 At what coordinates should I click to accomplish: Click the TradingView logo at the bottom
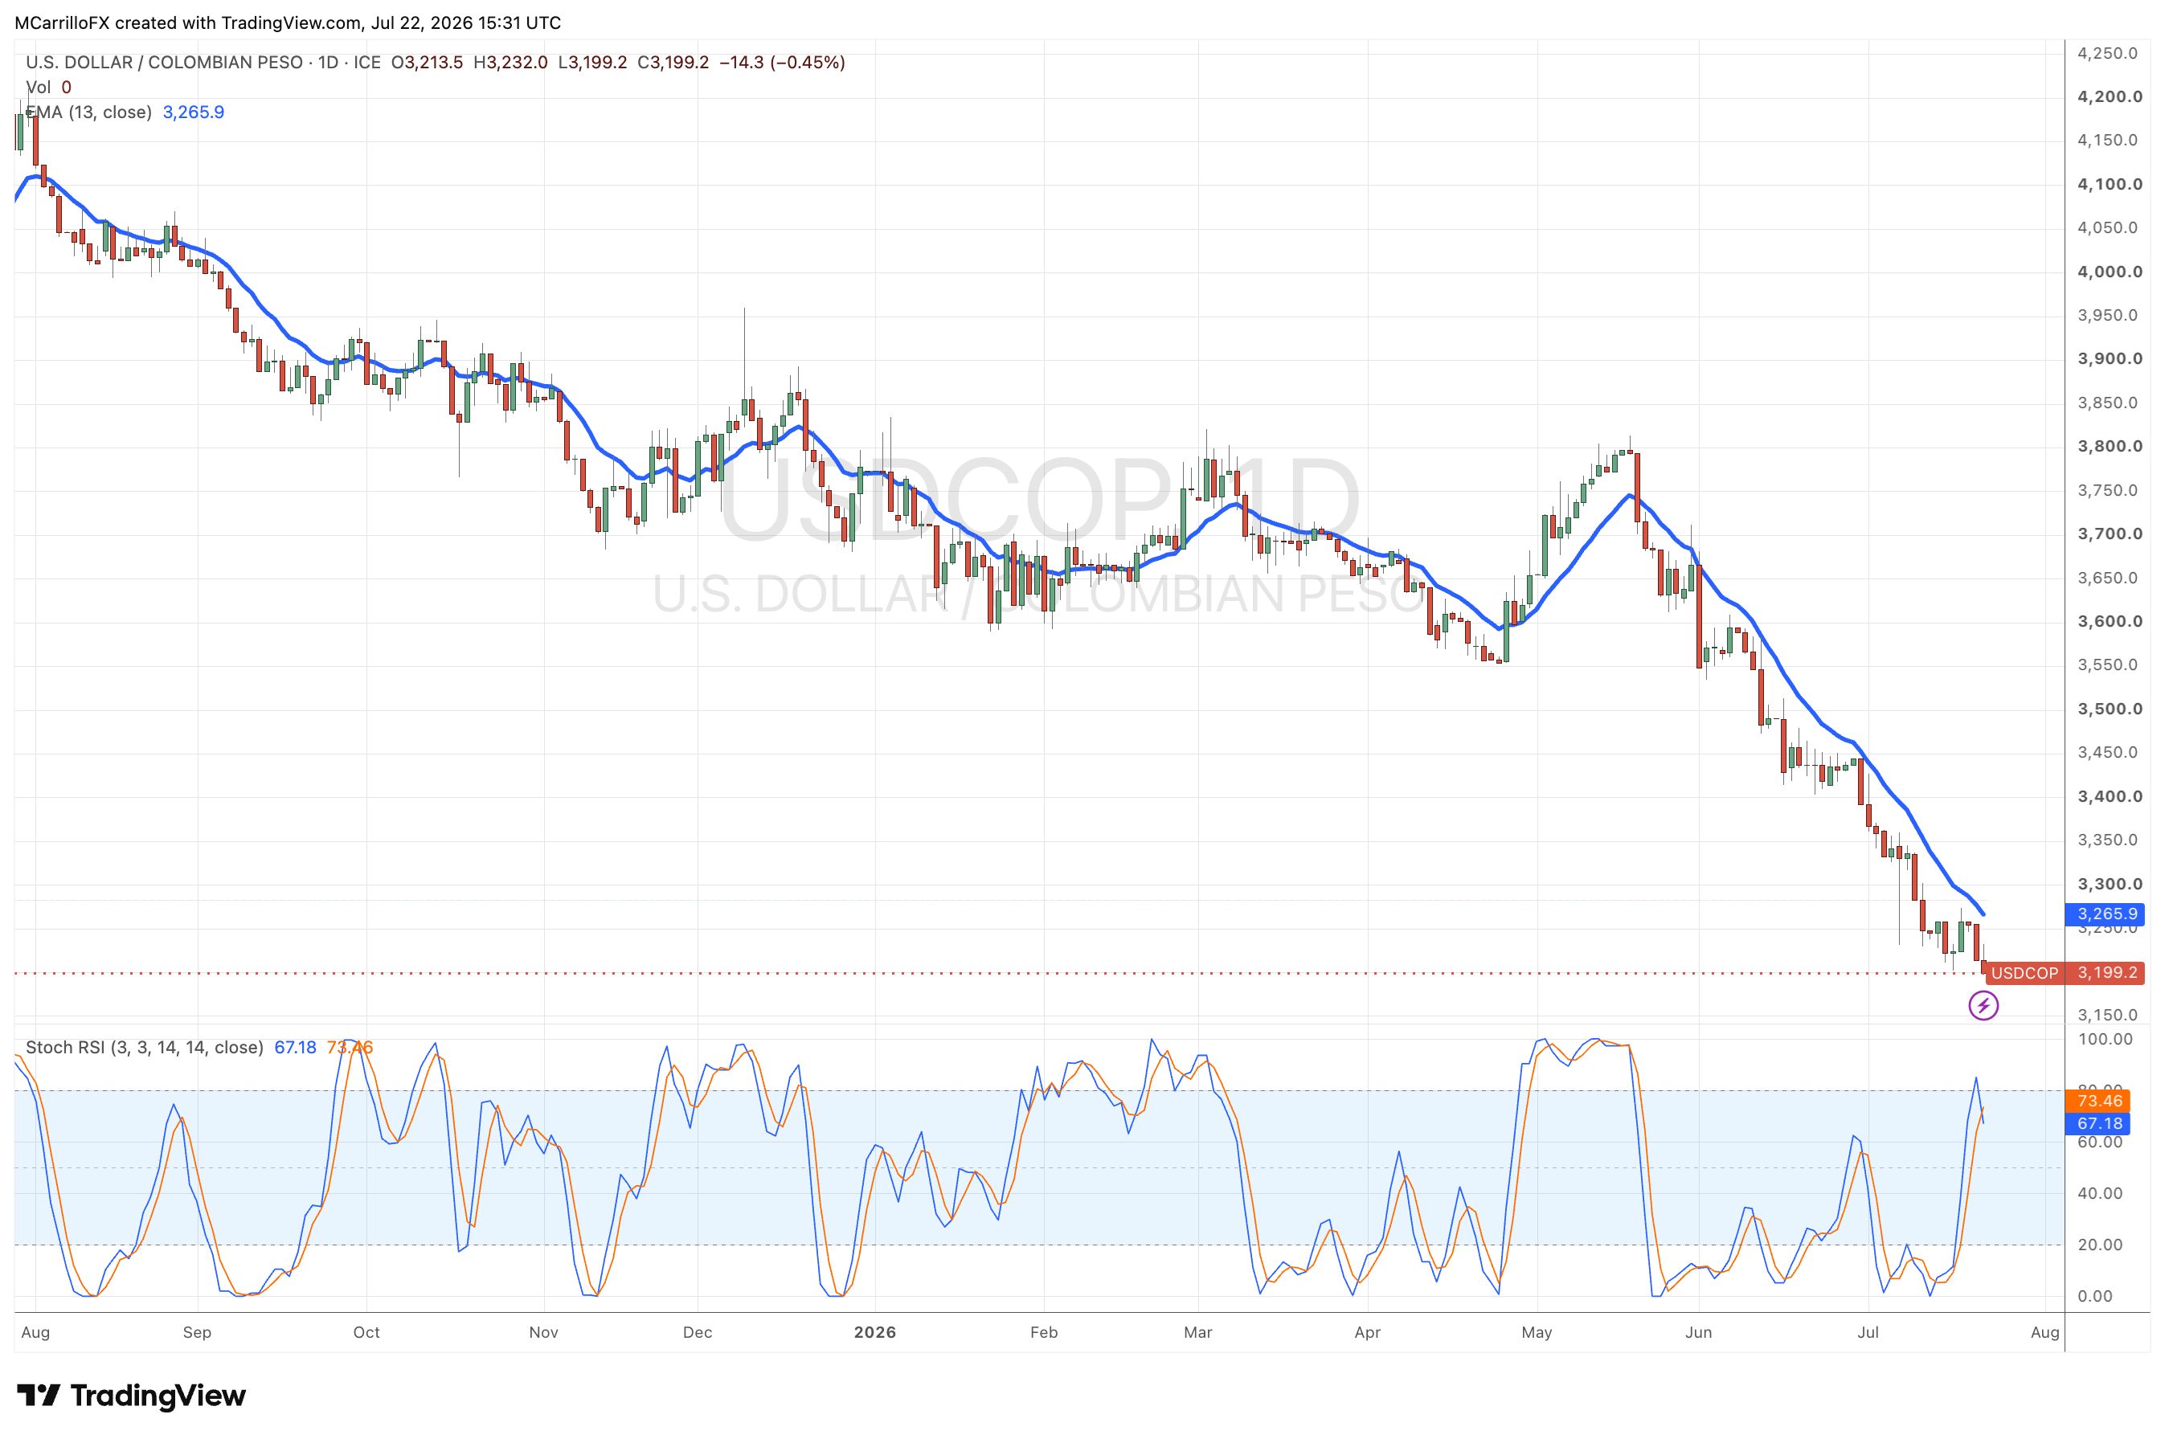pos(131,1396)
